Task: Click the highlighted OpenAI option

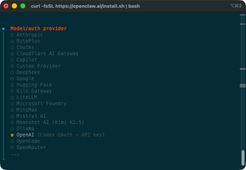Action: 25,135
